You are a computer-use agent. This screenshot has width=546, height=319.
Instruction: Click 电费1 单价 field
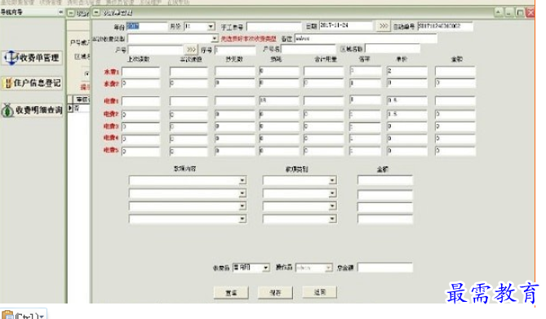[x=406, y=100]
